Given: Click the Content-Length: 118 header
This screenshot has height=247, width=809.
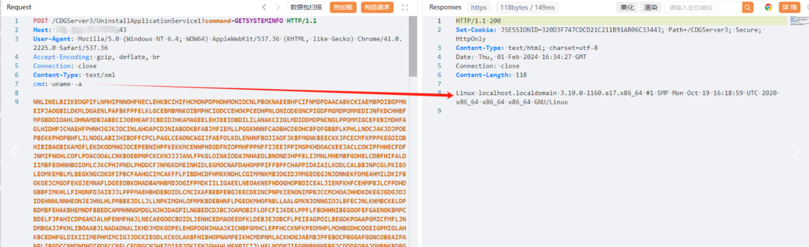Looking at the screenshot, I should coord(491,75).
